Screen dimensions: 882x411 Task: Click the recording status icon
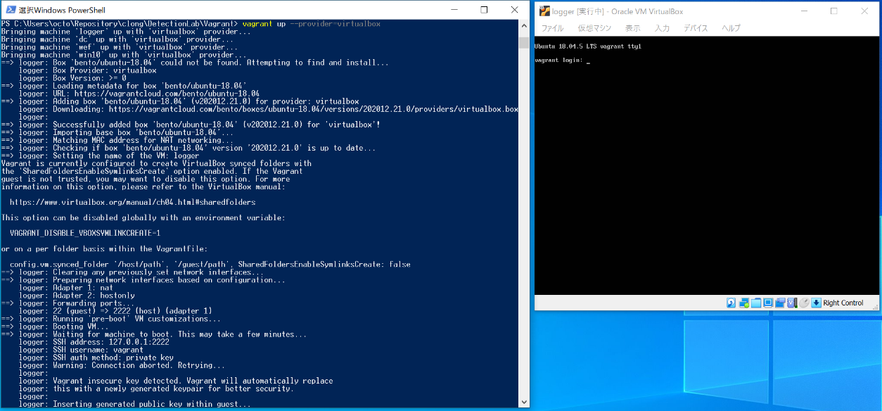tap(780, 303)
